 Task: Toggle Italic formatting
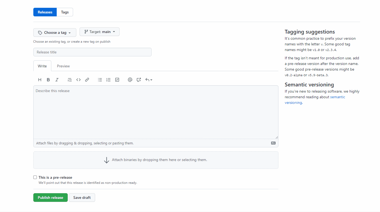click(57, 79)
